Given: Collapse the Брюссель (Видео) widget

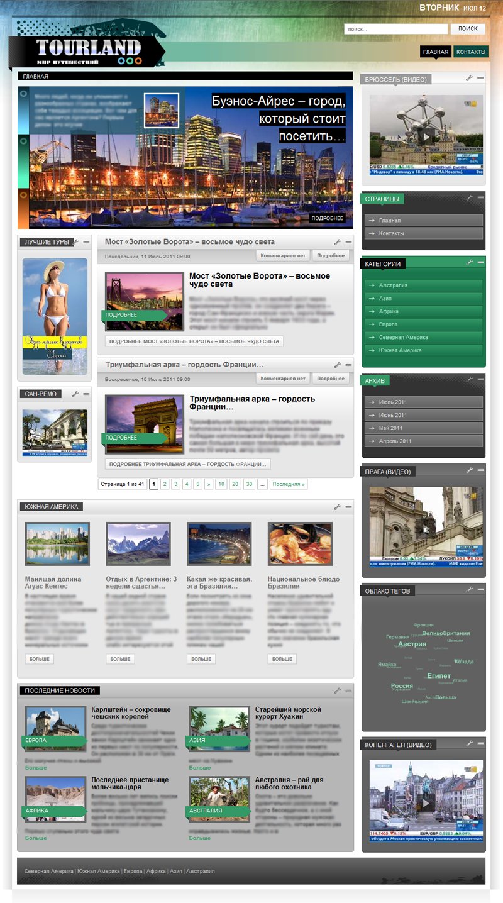Looking at the screenshot, I should 480,78.
